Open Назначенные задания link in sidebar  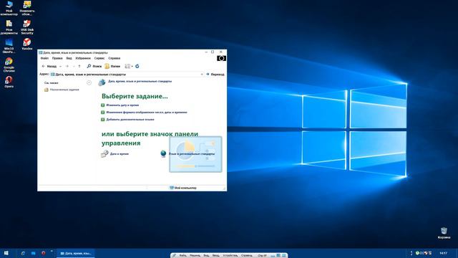62,90
